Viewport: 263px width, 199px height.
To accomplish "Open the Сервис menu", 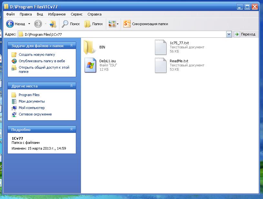I will 76,14.
